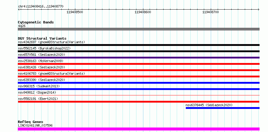This screenshot has width=268, height=132.
Task: Select the red nsv5582191 variant bar
Action: 139,102
